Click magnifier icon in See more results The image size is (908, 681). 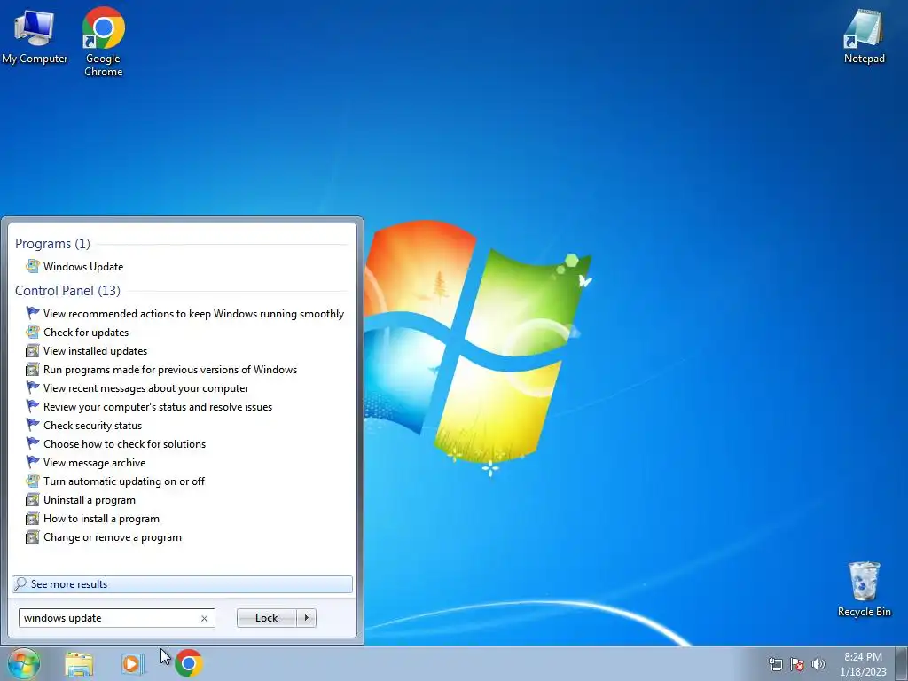click(20, 583)
